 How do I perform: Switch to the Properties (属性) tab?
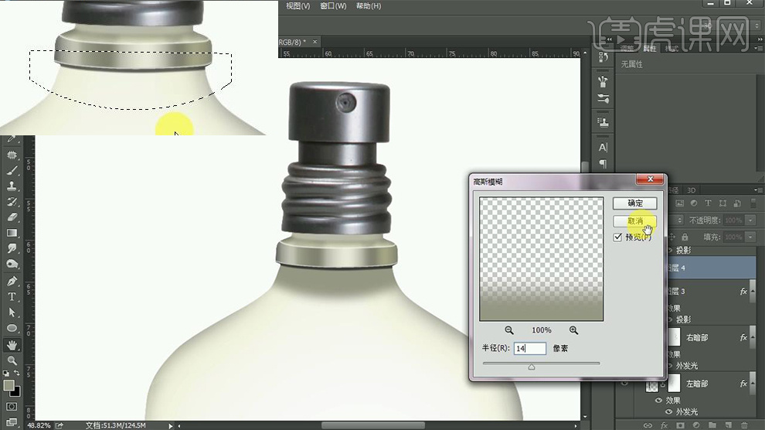(x=649, y=48)
